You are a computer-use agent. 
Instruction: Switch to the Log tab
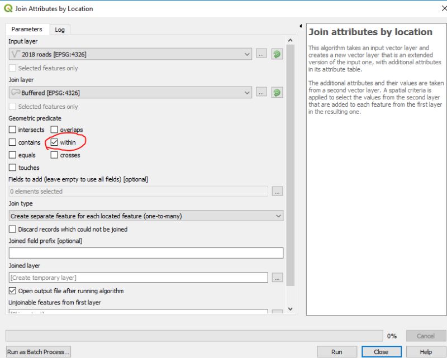60,29
